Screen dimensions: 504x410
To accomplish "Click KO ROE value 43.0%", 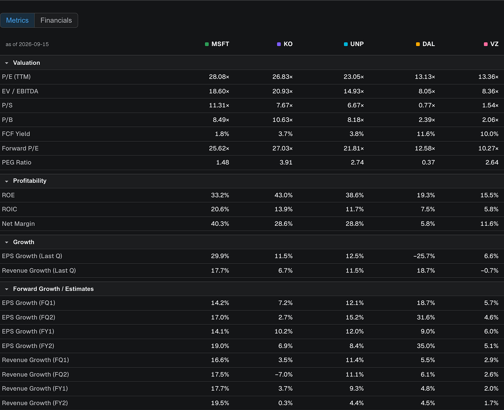I will (283, 195).
